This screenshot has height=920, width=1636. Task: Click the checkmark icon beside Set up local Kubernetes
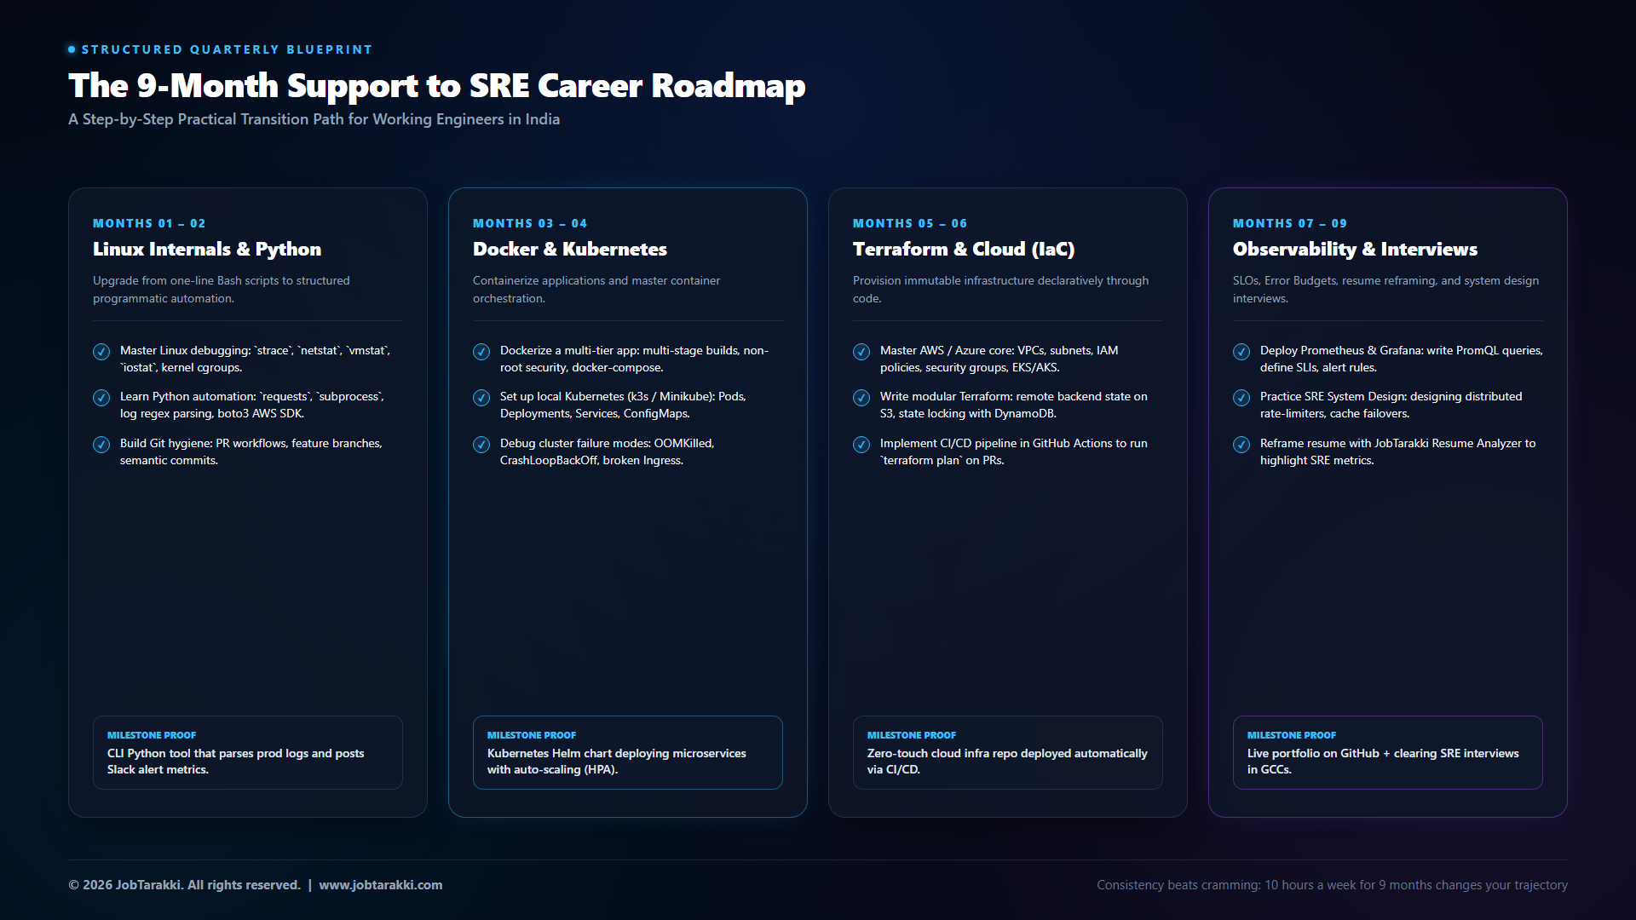pos(481,398)
